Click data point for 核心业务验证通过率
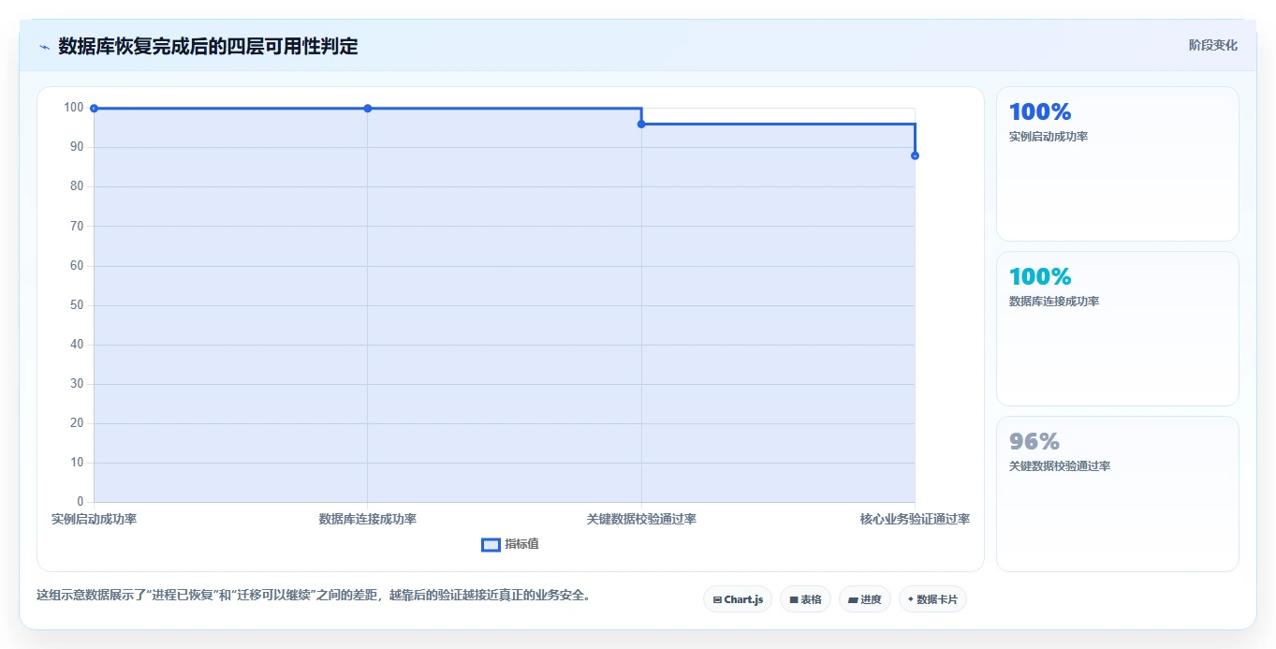Viewport: 1276px width, 649px height. point(915,155)
